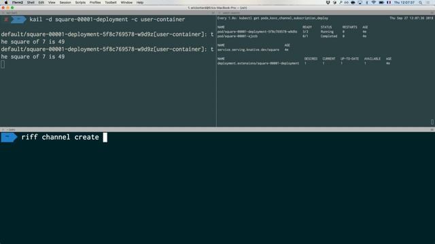The height and width of the screenshot is (244, 435).
Task: Close the kail pane using its title bar x
Action: [x=3, y=13]
